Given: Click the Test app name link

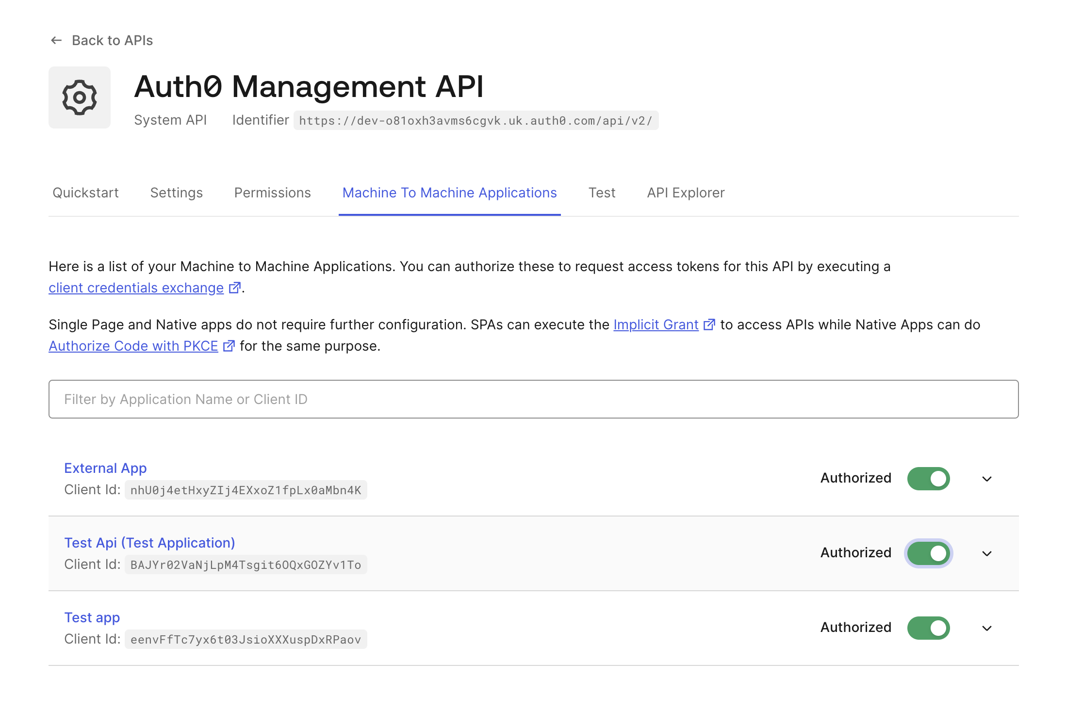Looking at the screenshot, I should click(92, 617).
